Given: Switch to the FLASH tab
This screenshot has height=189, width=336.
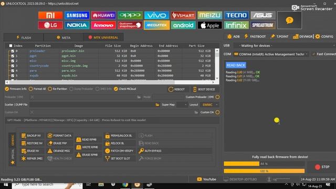Looking at the screenshot, I should point(24,37).
